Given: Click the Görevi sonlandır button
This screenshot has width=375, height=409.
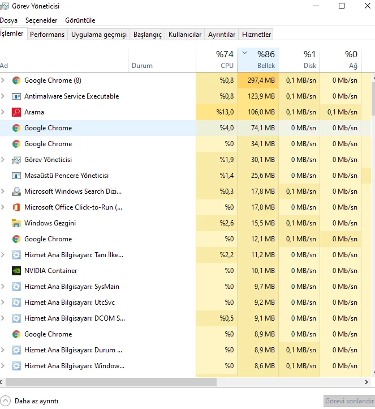Looking at the screenshot, I should 348,401.
